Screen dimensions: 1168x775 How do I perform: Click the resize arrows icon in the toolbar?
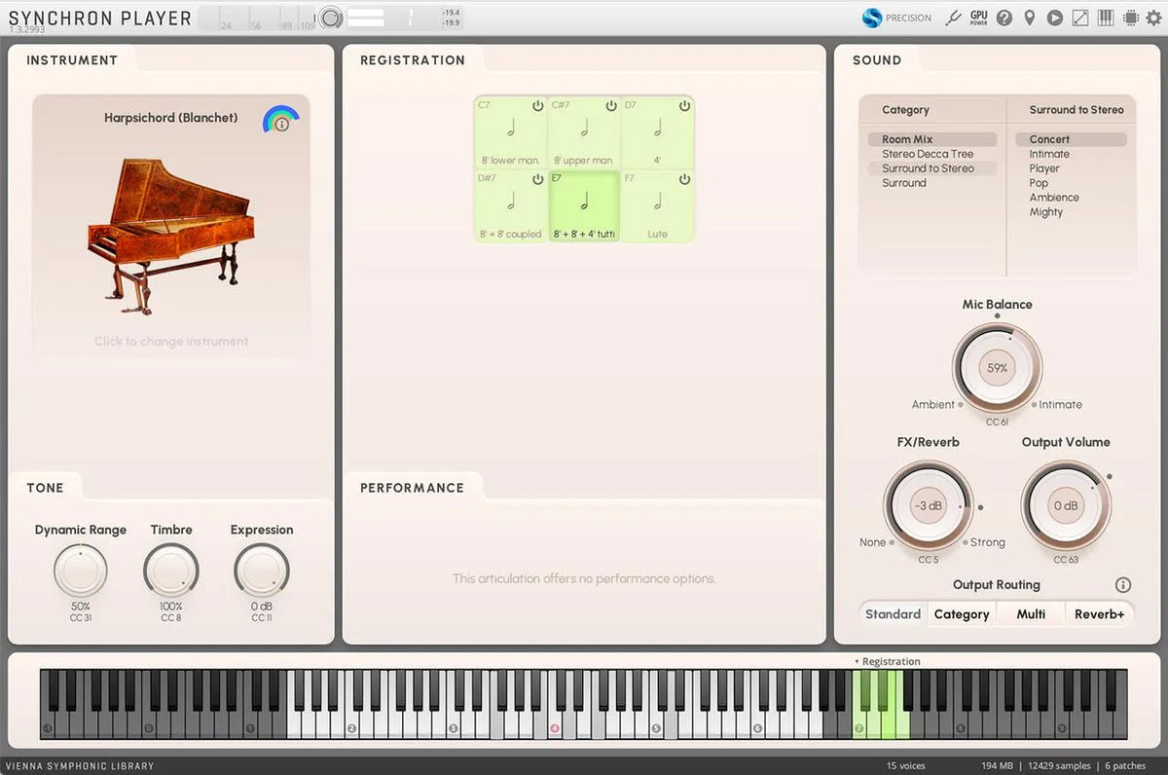pos(1079,18)
